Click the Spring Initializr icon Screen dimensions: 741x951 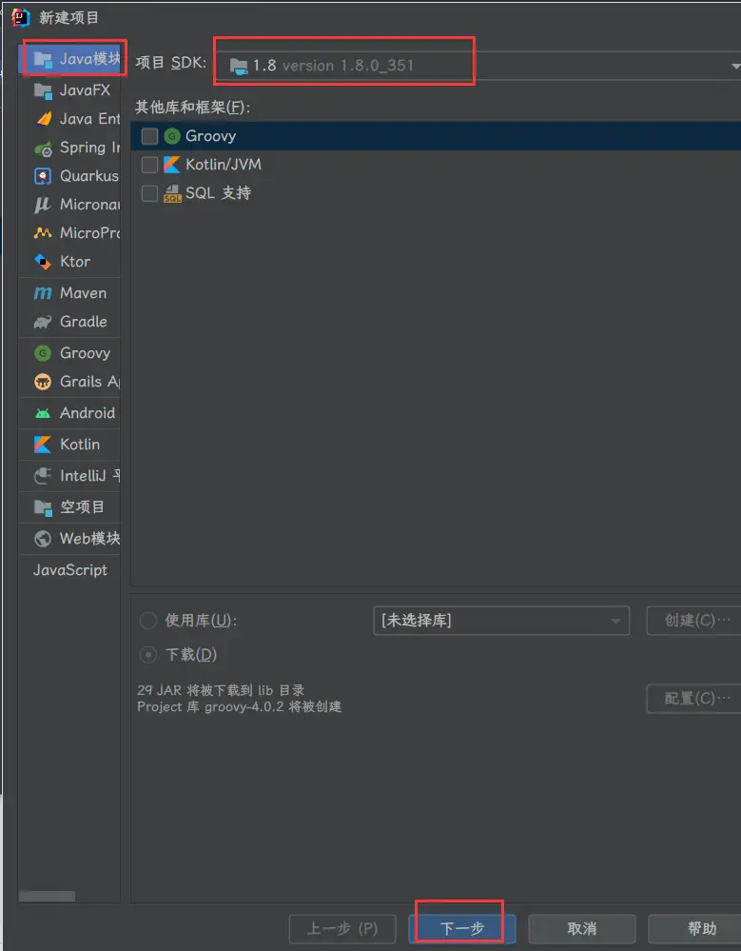point(43,148)
